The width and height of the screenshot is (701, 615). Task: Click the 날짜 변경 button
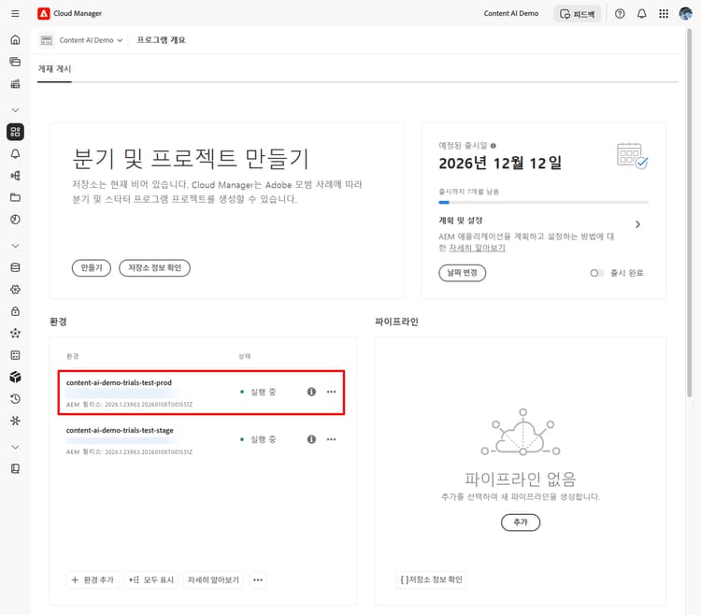click(463, 273)
